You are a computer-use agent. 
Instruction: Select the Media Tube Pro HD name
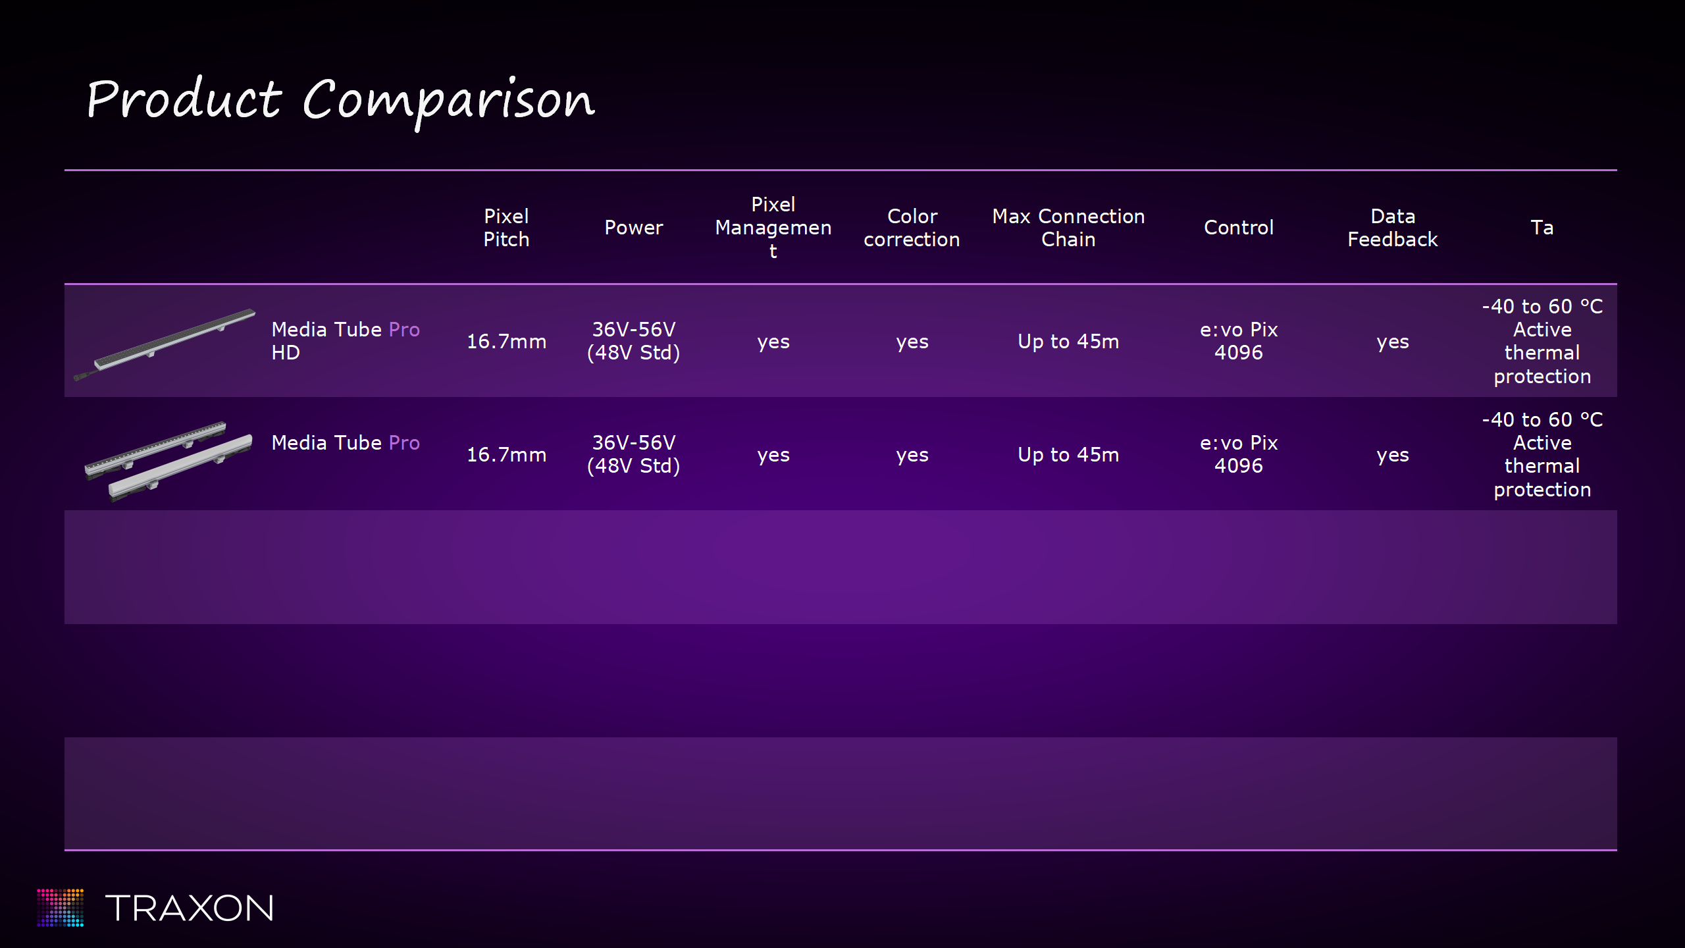pyautogui.click(x=345, y=341)
